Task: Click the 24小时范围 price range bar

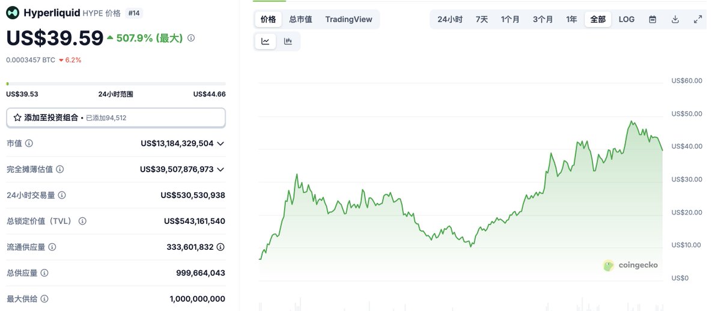Action: pos(116,83)
